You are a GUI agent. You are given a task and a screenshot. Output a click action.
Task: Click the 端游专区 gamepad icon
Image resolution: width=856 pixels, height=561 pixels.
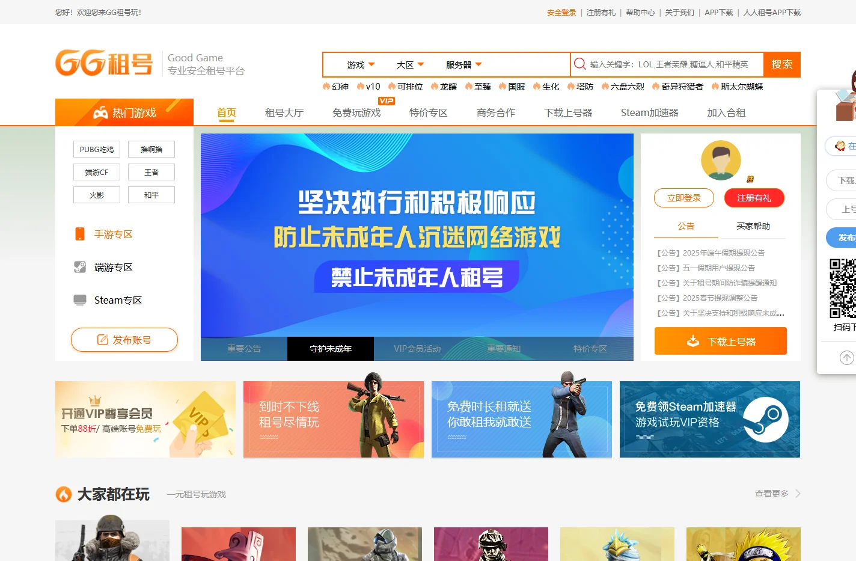(x=80, y=267)
